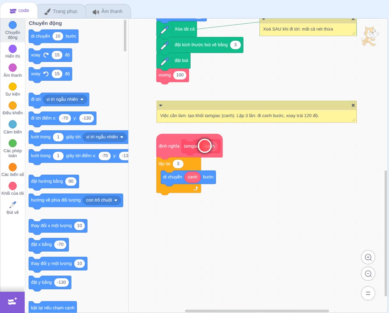The height and width of the screenshot is (313, 389).
Task: Select the 'định nghĩa tamgiac' hat block
Action: tap(170, 146)
